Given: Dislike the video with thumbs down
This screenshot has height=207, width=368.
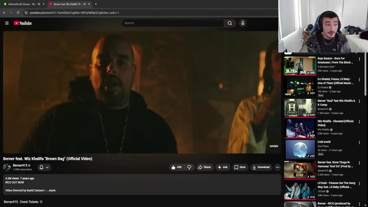Looking at the screenshot, I should (189, 167).
